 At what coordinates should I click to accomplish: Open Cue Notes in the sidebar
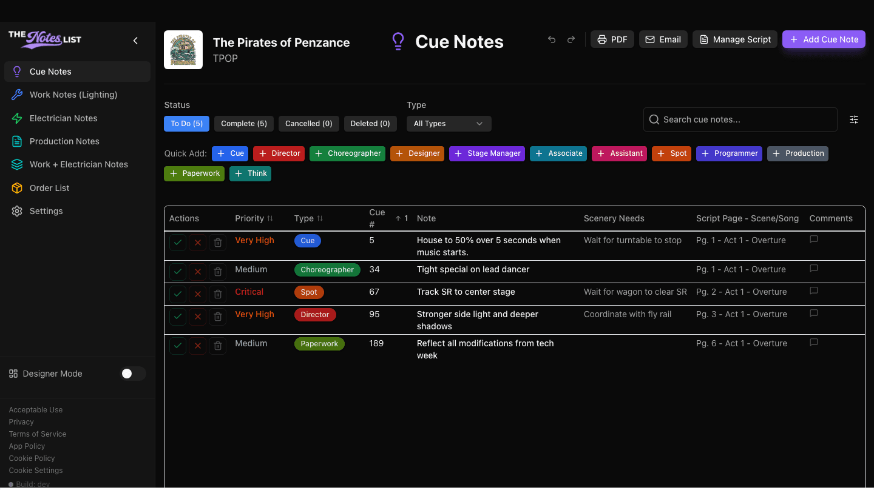point(78,72)
